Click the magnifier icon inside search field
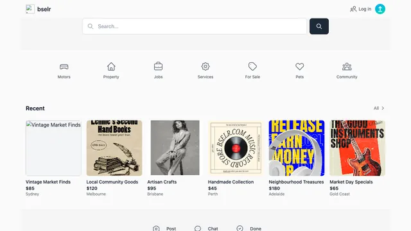This screenshot has width=411, height=231. point(91,26)
